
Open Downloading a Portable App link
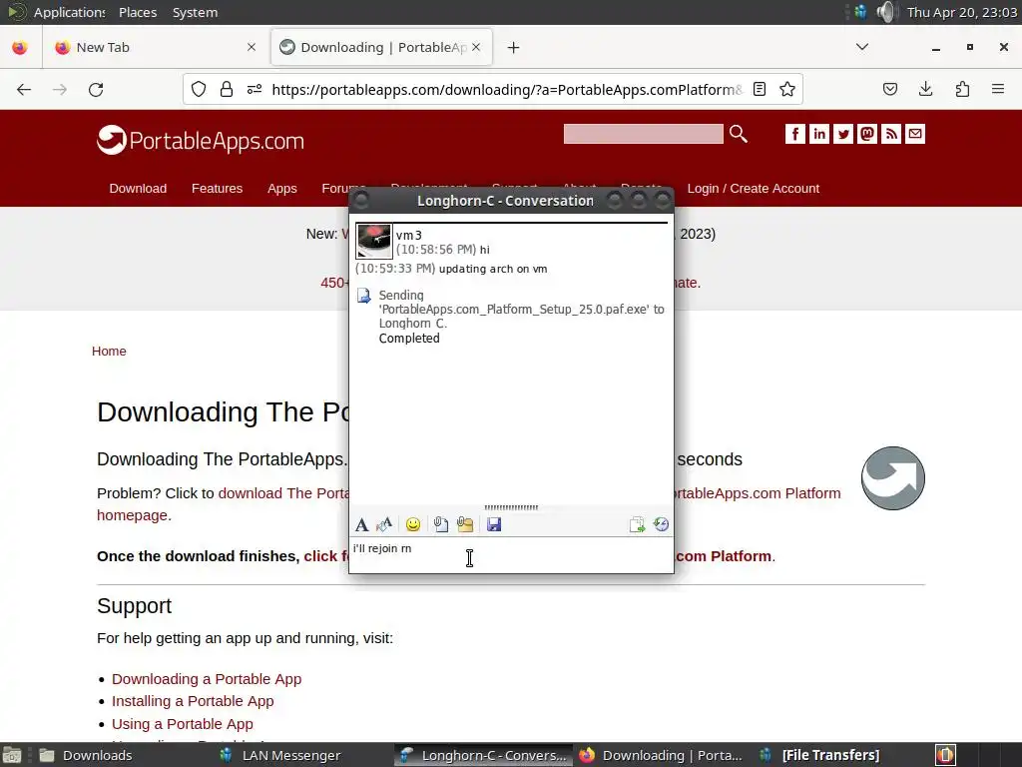tap(207, 679)
